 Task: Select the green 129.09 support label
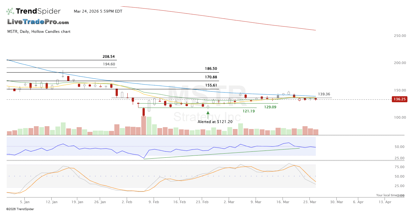pyautogui.click(x=270, y=107)
